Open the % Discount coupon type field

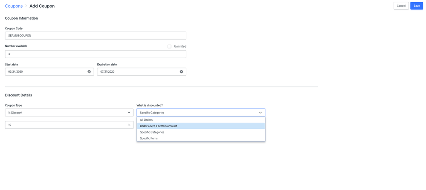click(64, 113)
